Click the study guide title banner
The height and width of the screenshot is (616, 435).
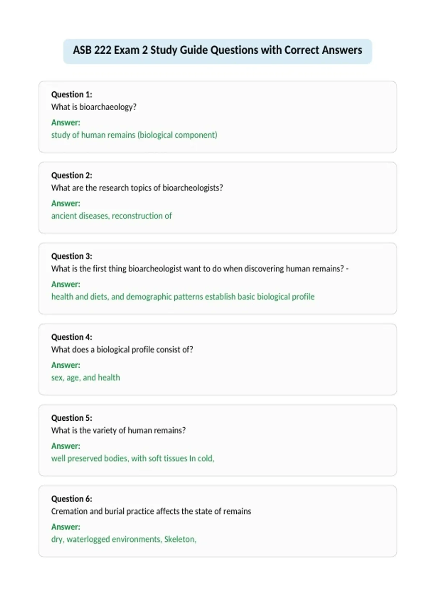[x=217, y=51]
